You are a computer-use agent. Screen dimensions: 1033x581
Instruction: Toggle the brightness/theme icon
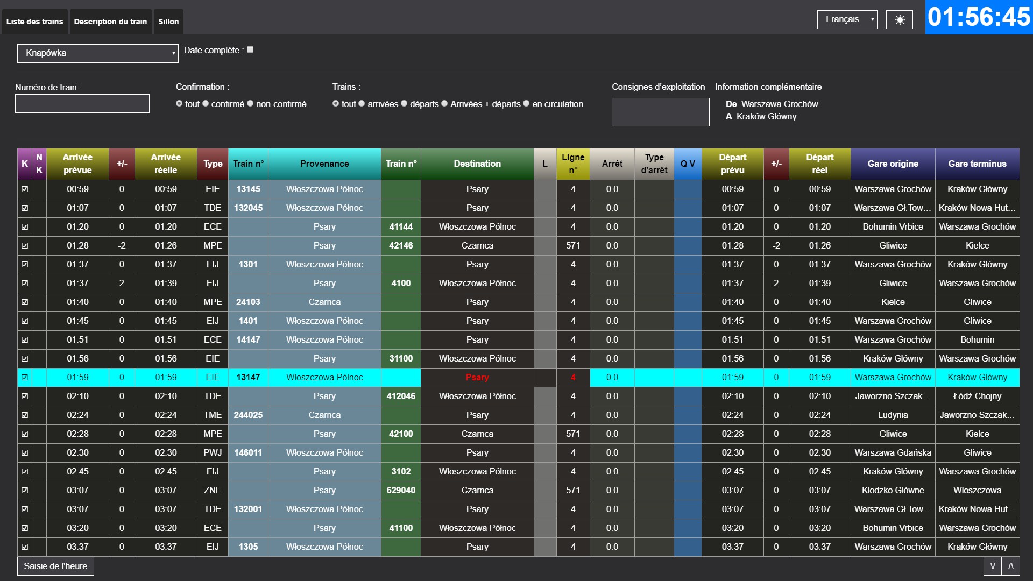898,20
